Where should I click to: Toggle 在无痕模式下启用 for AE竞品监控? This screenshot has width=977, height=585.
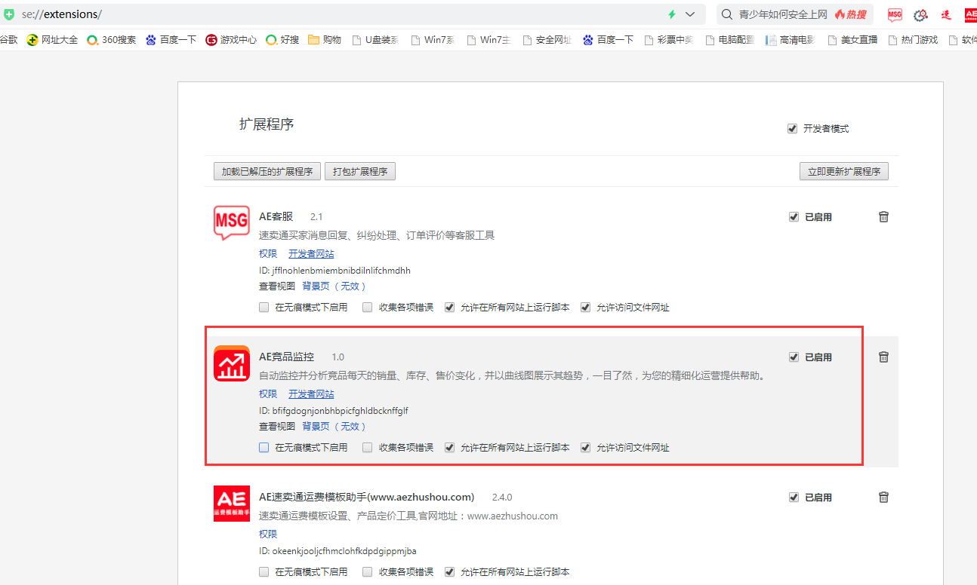click(x=264, y=448)
